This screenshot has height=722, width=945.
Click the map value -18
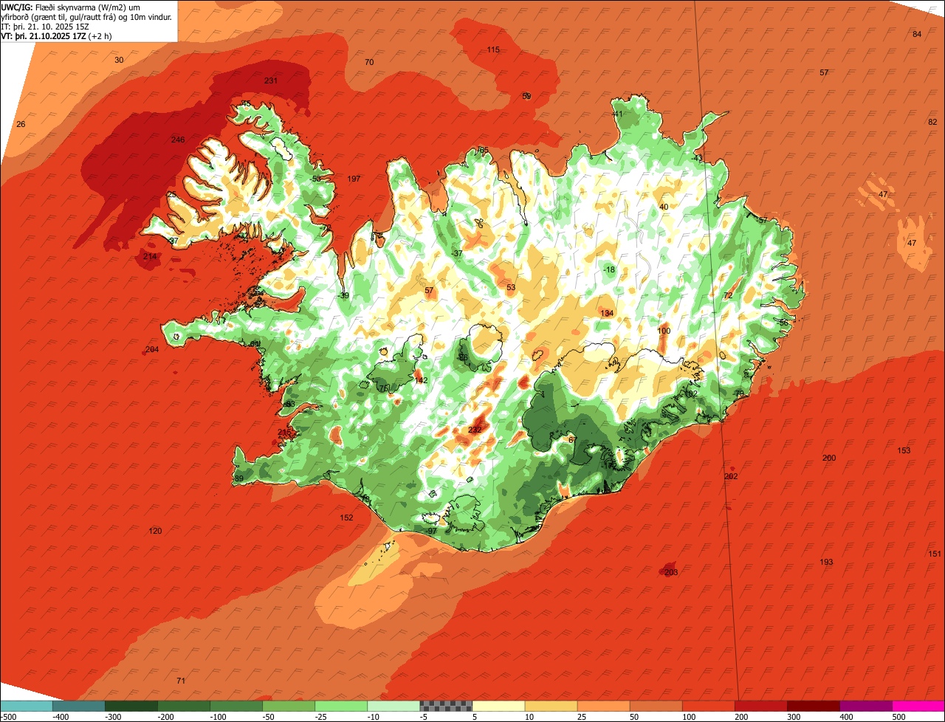(x=609, y=269)
